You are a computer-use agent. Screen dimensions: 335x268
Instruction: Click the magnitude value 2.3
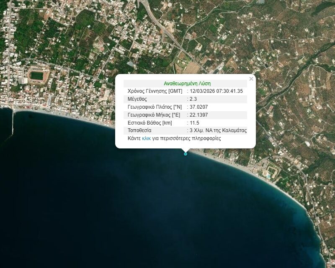pyautogui.click(x=194, y=99)
